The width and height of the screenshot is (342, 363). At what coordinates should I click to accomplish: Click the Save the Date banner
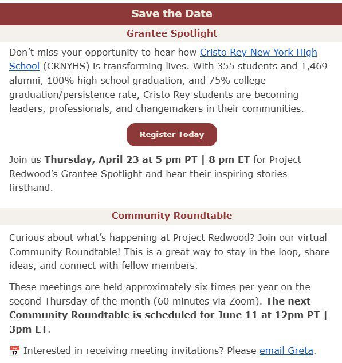(x=171, y=14)
